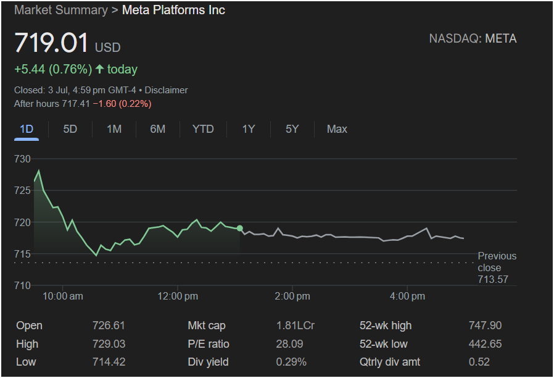Image resolution: width=554 pixels, height=378 pixels.
Task: Open the 5Y chart tab
Action: 292,129
